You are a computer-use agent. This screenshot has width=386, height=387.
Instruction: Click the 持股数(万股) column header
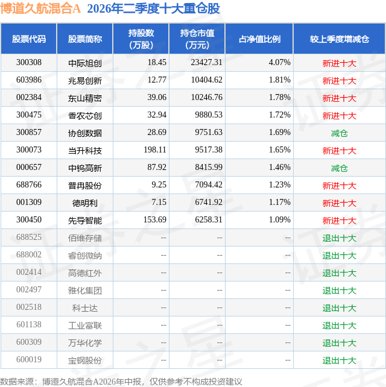coord(141,39)
